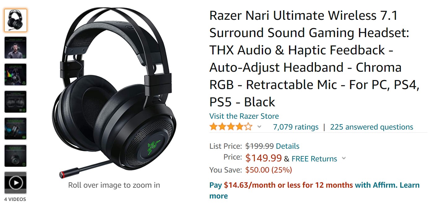
Task: Click the 4 VIDEOS label
Action: click(x=15, y=199)
